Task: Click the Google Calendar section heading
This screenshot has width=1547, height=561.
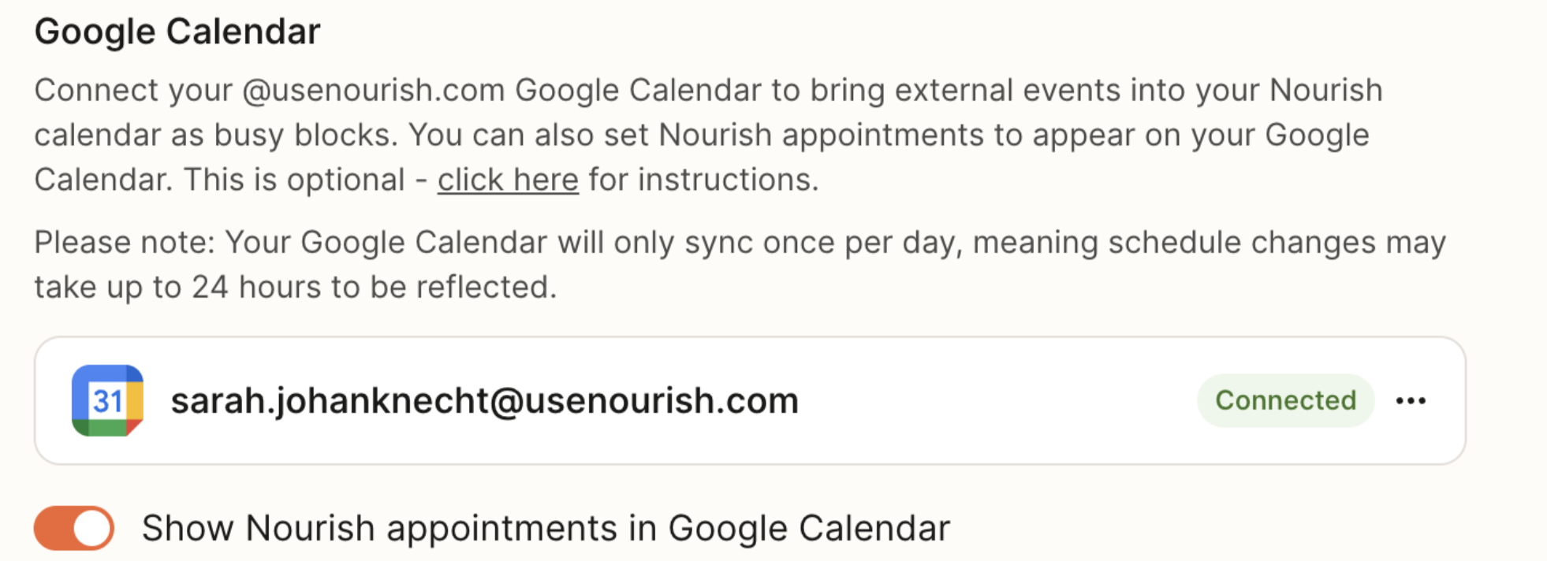Action: 177,32
